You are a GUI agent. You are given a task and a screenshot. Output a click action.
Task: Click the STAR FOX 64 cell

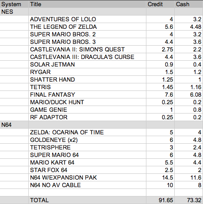click(x=87, y=170)
